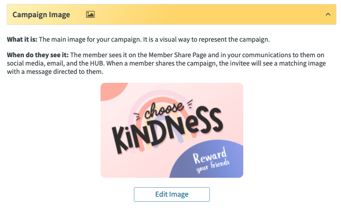
Task: Click the 'Reward your friends' text in image
Action: (x=211, y=160)
